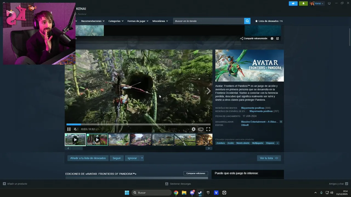The height and width of the screenshot is (197, 351).
Task: Switch to Big Picture mode icon
Action: coord(329,4)
